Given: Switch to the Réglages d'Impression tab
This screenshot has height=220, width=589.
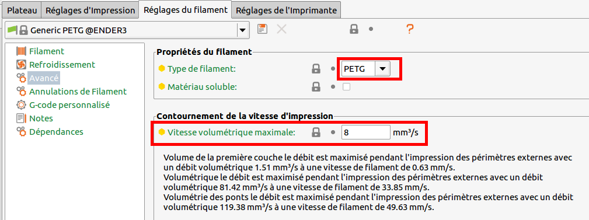Looking at the screenshot, I should click(90, 11).
